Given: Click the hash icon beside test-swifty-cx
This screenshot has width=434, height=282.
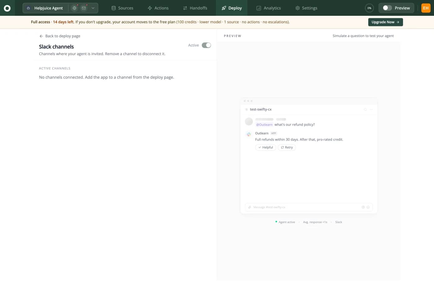Looking at the screenshot, I should click(247, 109).
